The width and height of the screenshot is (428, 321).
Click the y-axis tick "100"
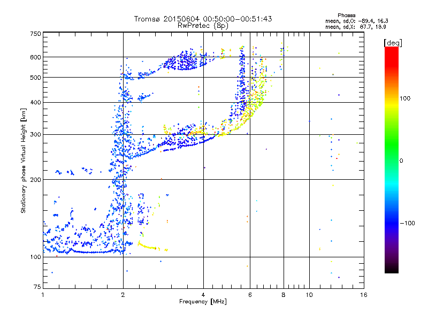point(36,257)
